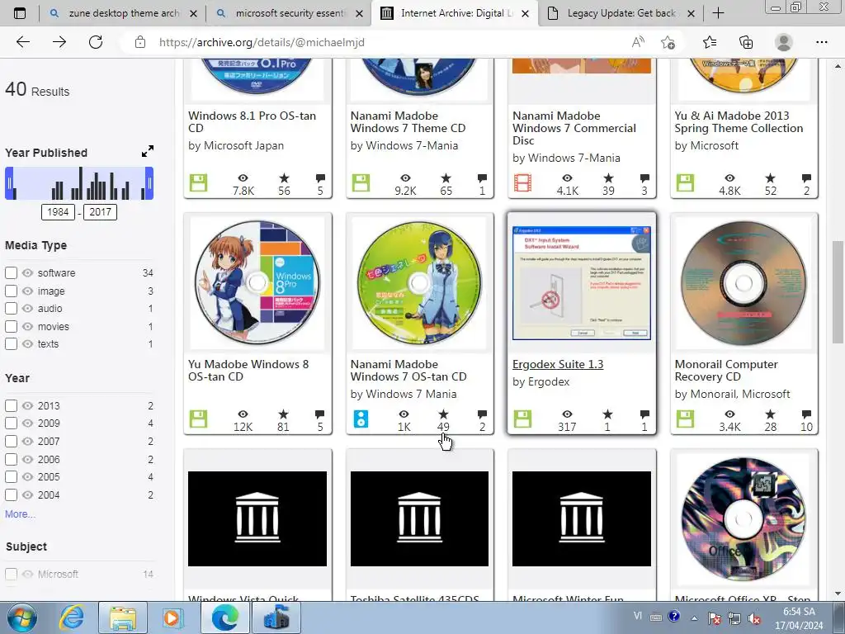Grab right handle of year range slider
Image resolution: width=845 pixels, height=634 pixels.
click(x=149, y=183)
